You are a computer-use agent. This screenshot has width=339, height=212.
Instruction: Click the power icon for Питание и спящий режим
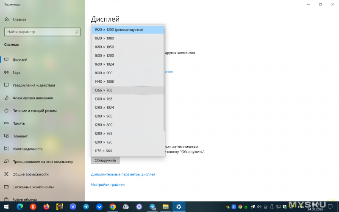[x=6, y=111]
